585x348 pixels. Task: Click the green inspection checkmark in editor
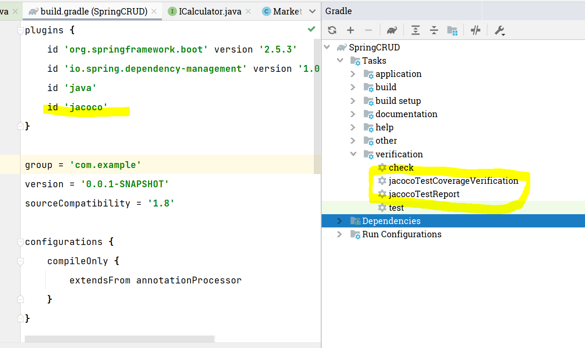click(311, 29)
